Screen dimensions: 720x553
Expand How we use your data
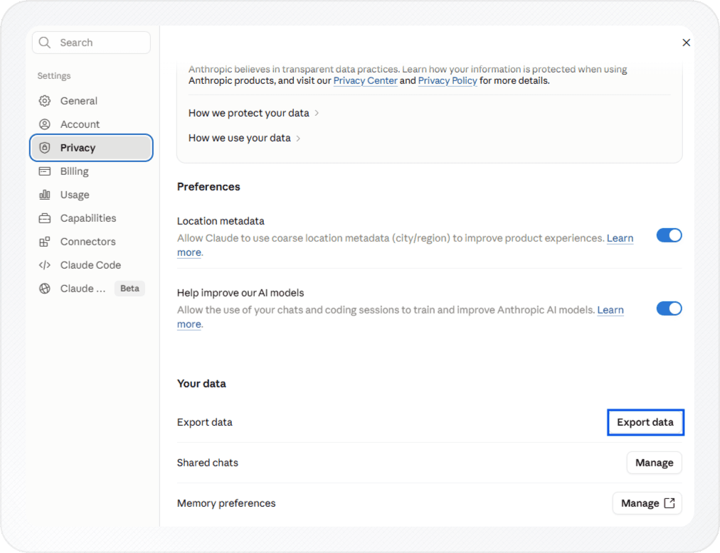pyautogui.click(x=244, y=138)
